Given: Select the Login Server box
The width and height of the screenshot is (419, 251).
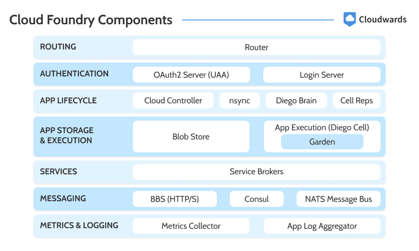Looking at the screenshot, I should (x=322, y=75).
